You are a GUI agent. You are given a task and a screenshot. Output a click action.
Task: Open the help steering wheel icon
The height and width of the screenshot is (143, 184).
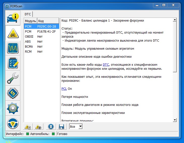coord(13,123)
